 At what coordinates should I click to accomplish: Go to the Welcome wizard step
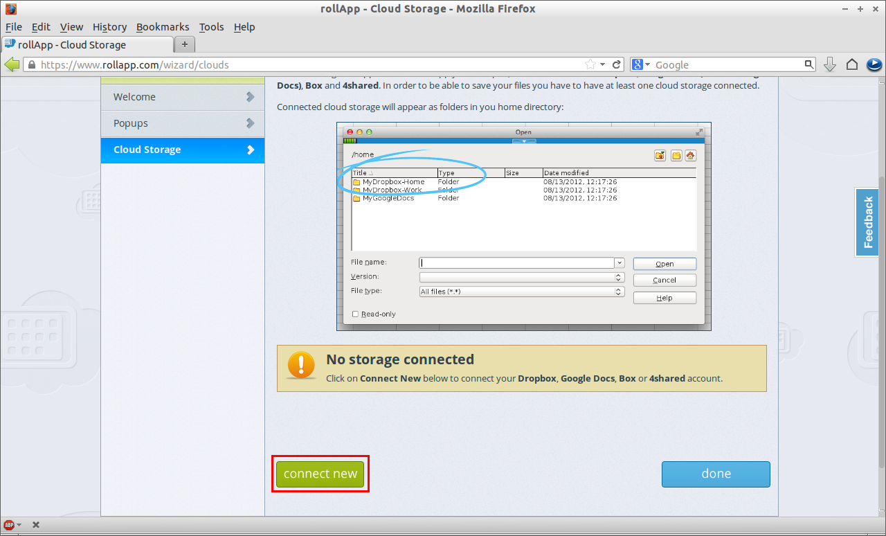coord(183,97)
